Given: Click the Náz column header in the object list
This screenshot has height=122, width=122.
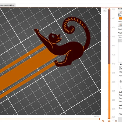Looking at the screenshot, I should tap(120, 37).
